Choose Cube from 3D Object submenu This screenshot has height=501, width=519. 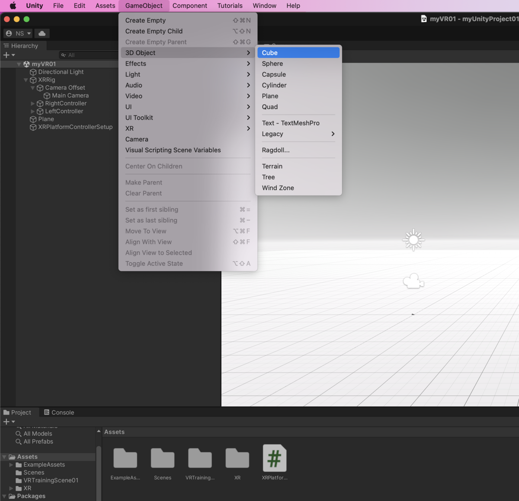(x=298, y=53)
